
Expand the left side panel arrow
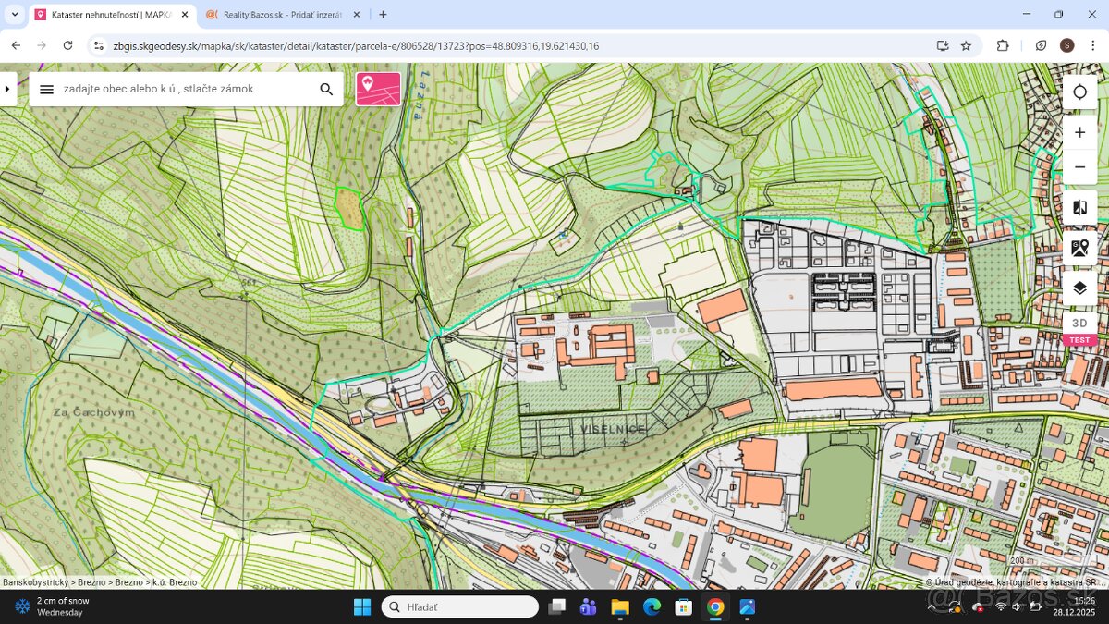7,89
